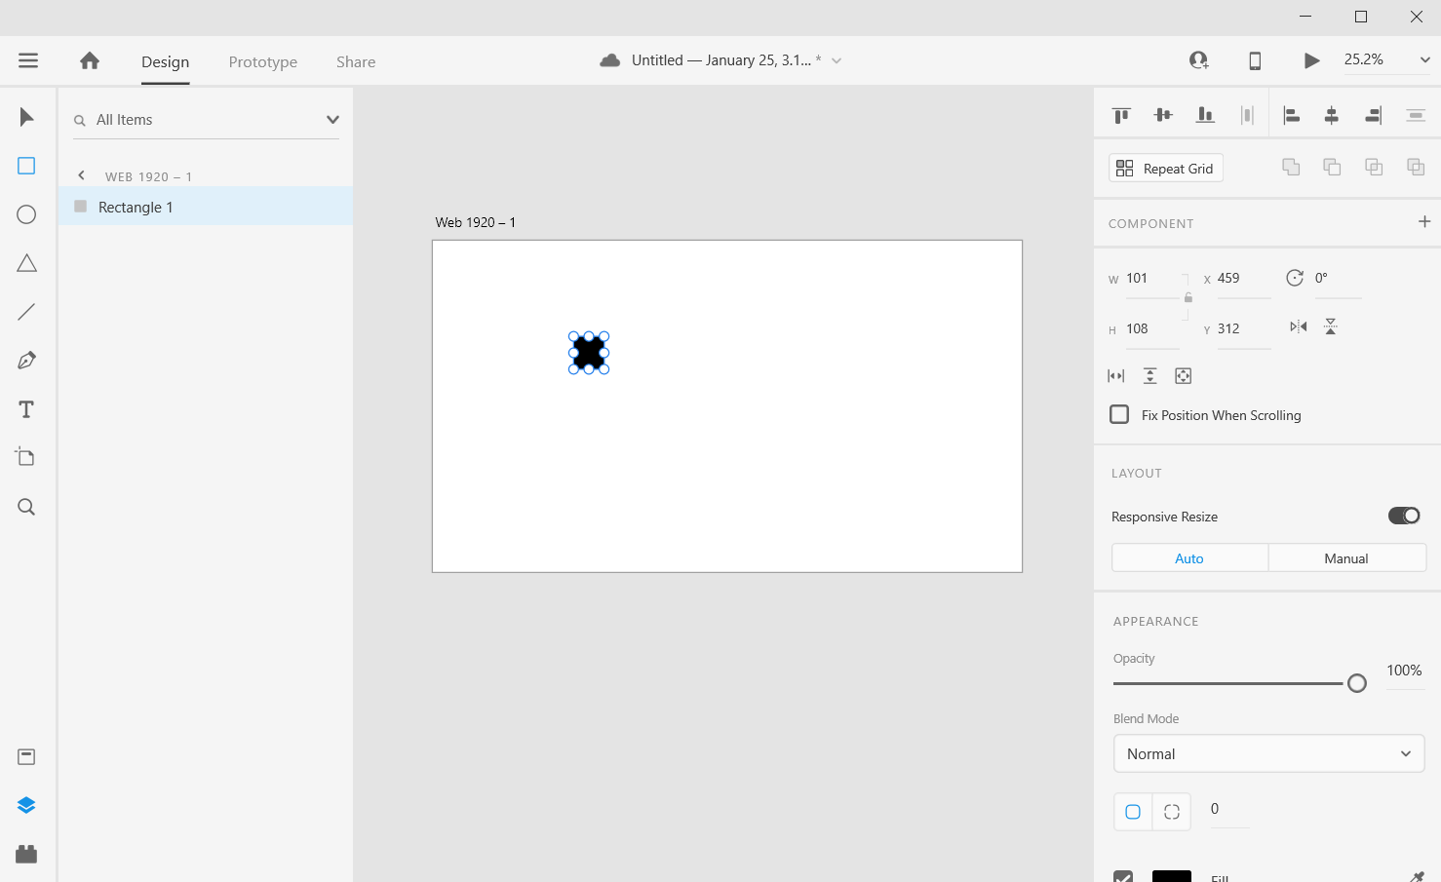
Task: Open the Plugins panel icon
Action: 26,854
